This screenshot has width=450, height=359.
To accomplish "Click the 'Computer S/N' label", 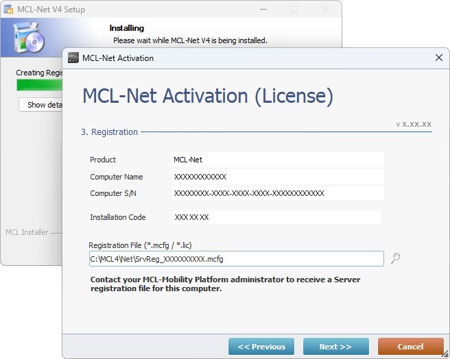I will pos(113,194).
